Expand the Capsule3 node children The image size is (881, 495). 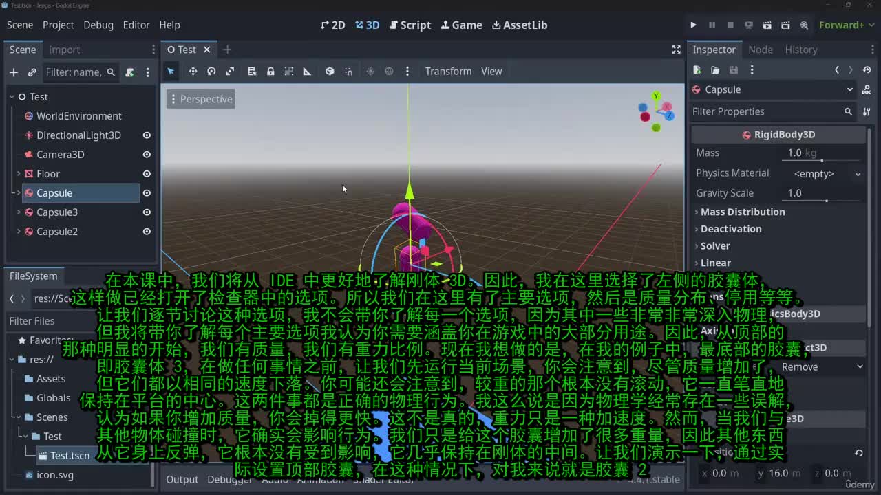pos(19,212)
